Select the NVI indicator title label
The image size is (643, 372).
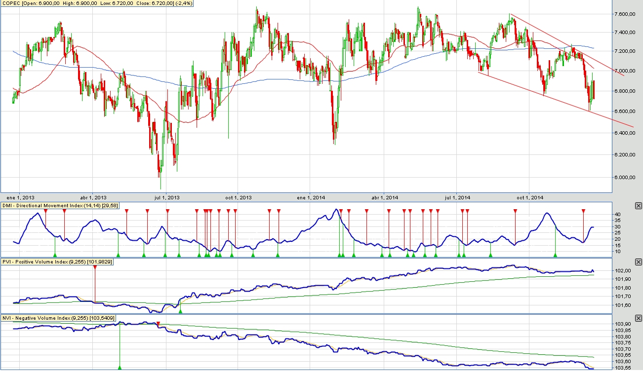(x=59, y=318)
